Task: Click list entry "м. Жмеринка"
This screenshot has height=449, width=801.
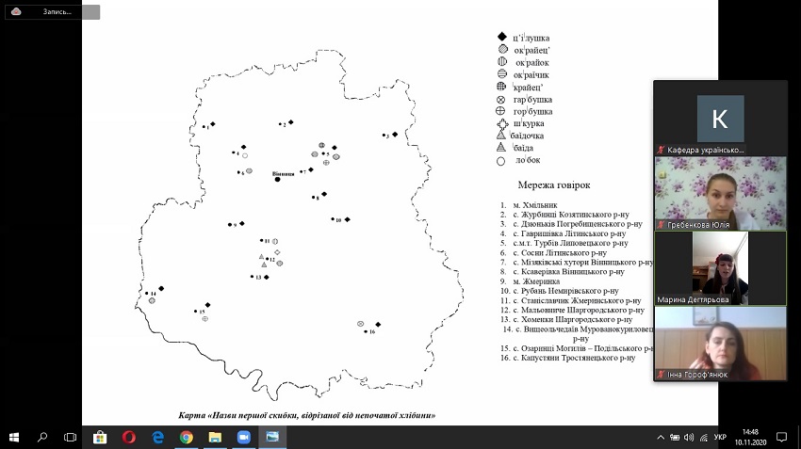Action: (536, 281)
